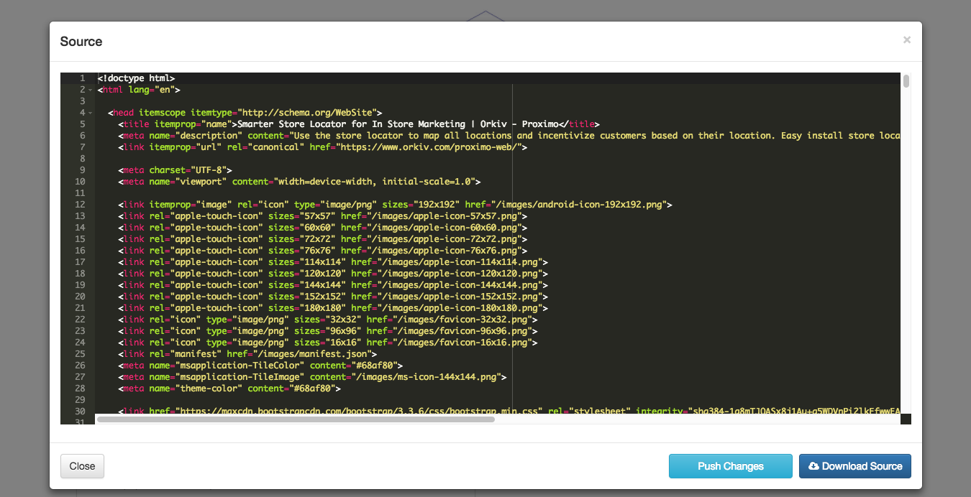
Task: Click the apple-icon-180x180.png line
Action: [x=334, y=308]
